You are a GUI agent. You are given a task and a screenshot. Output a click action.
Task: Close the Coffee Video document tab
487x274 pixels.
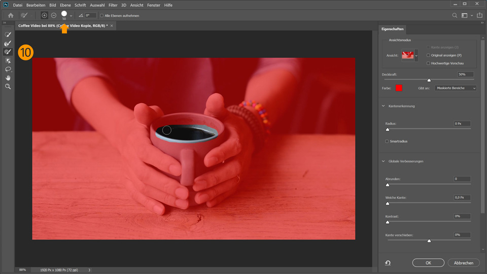point(112,26)
